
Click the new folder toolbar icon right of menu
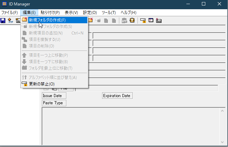[90, 20]
